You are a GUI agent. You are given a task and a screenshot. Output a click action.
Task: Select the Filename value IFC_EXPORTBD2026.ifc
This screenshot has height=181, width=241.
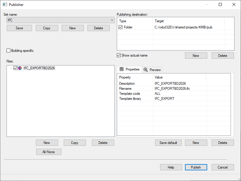(173, 89)
